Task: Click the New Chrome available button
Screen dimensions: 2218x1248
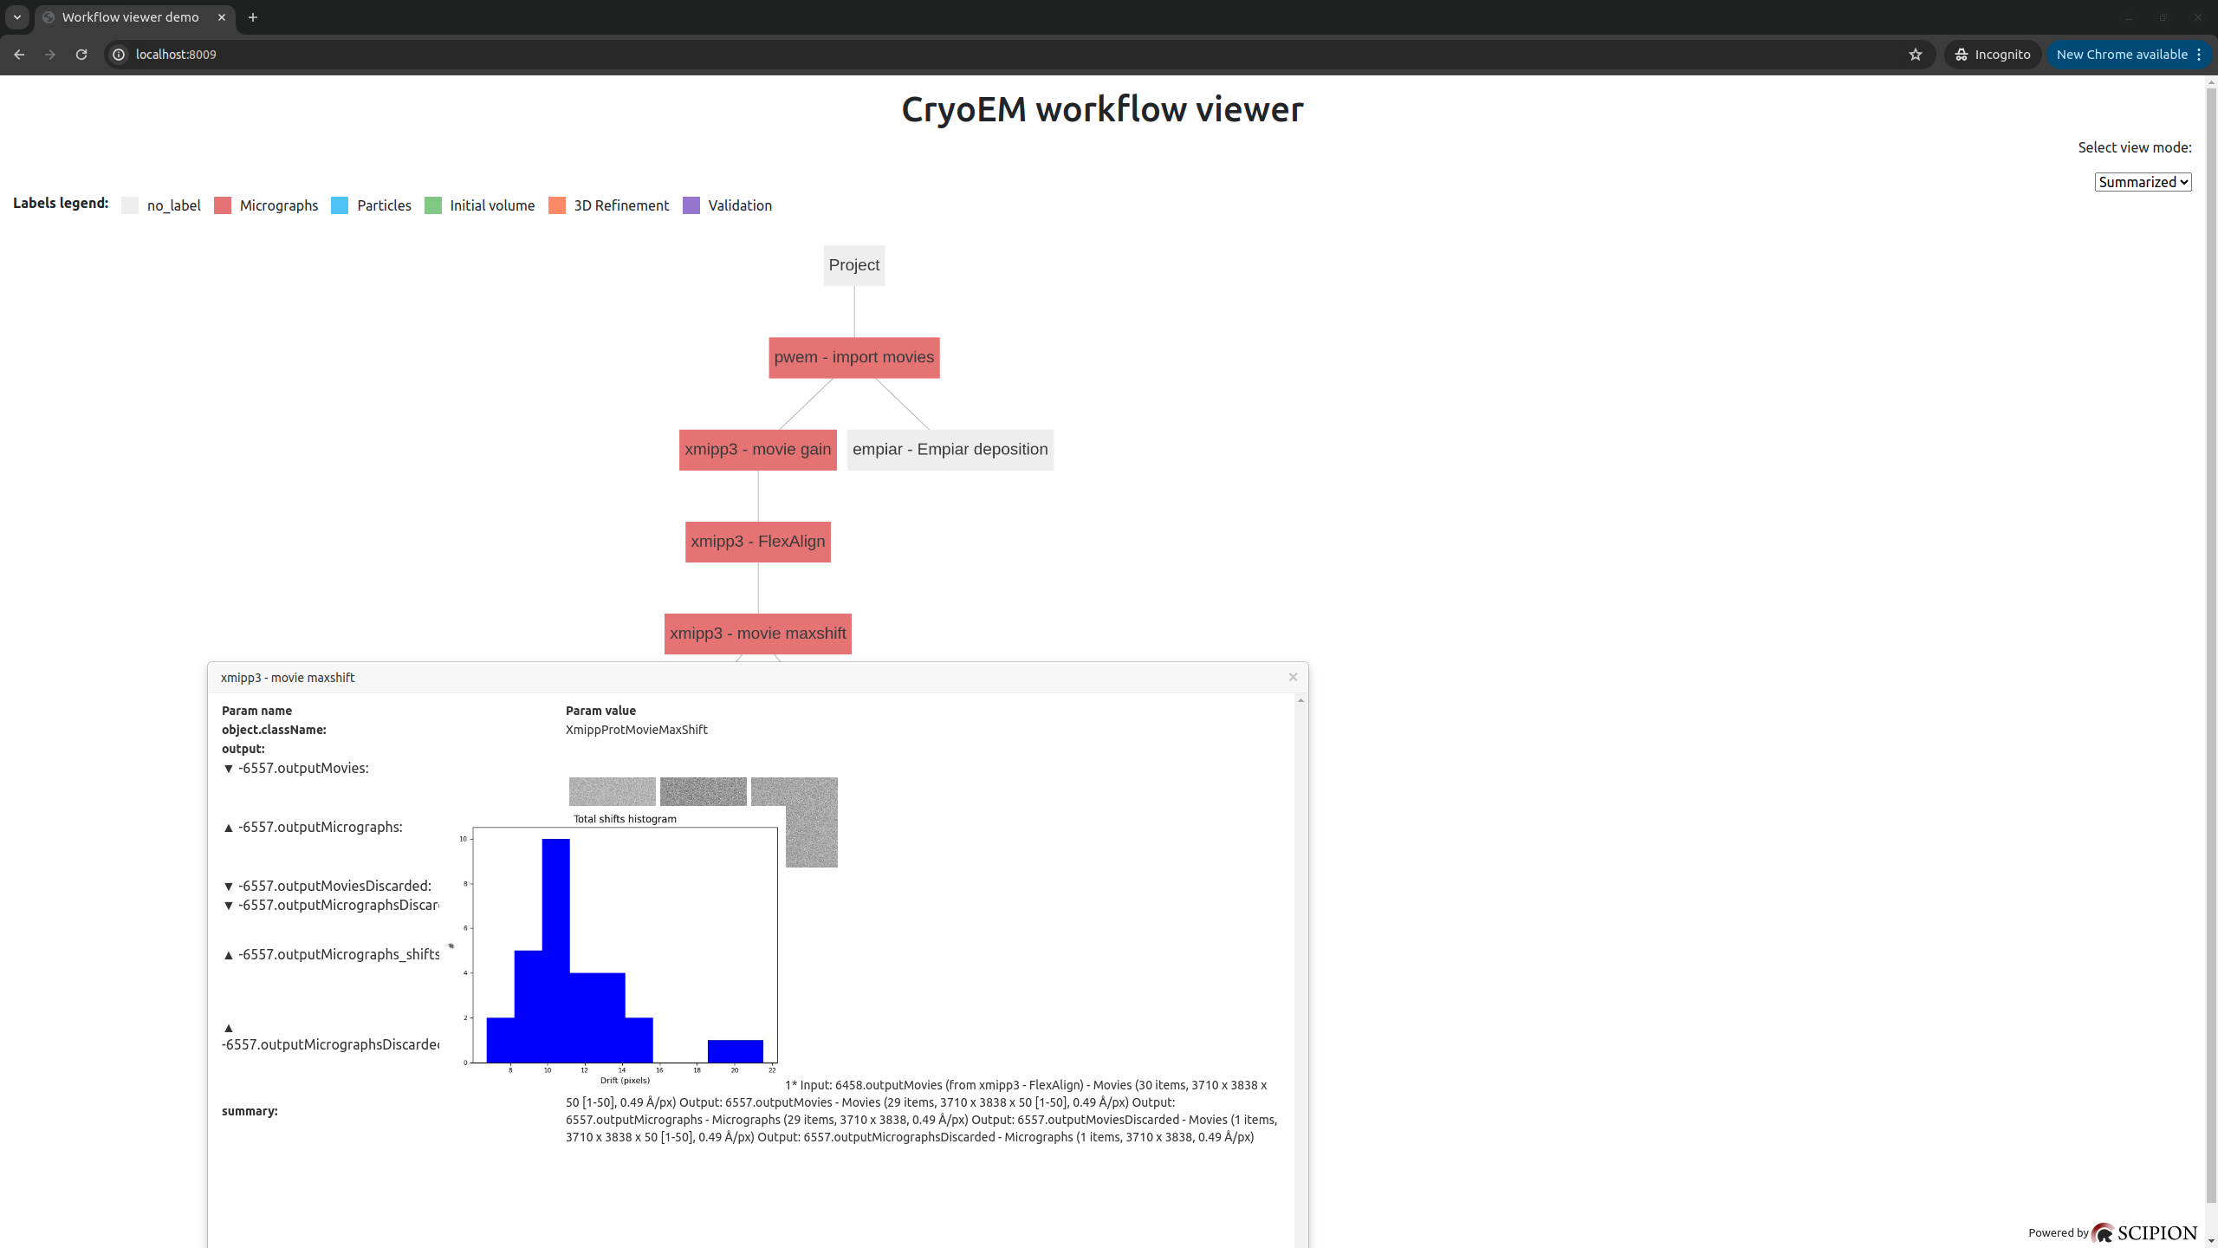Action: click(x=2121, y=55)
